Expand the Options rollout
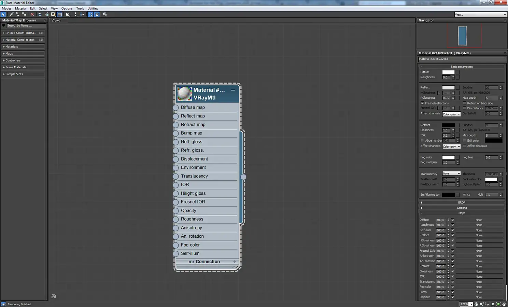 [462, 208]
